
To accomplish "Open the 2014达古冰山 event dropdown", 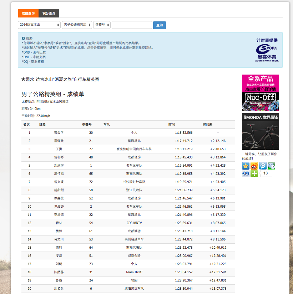I will pos(39,25).
